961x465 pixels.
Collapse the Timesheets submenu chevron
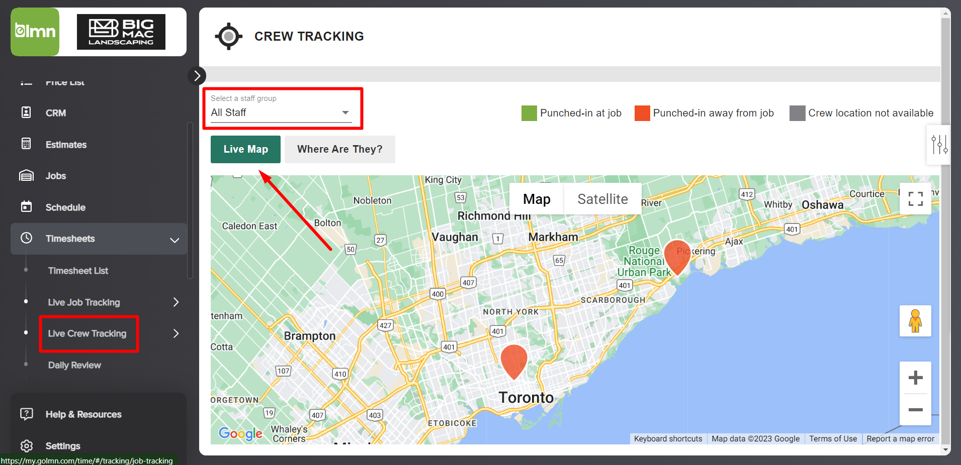click(174, 240)
